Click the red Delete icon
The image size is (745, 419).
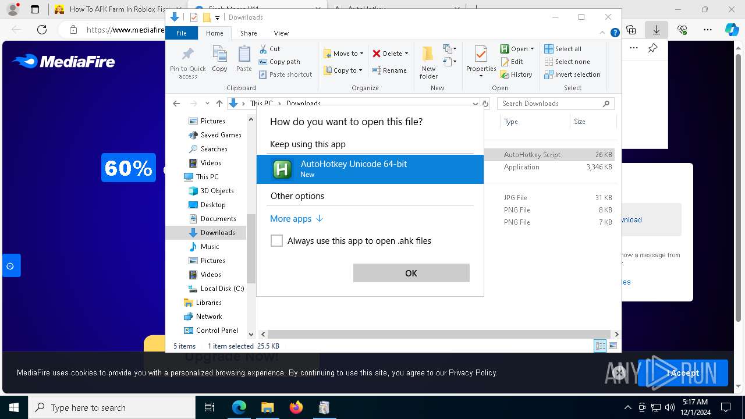(x=377, y=54)
